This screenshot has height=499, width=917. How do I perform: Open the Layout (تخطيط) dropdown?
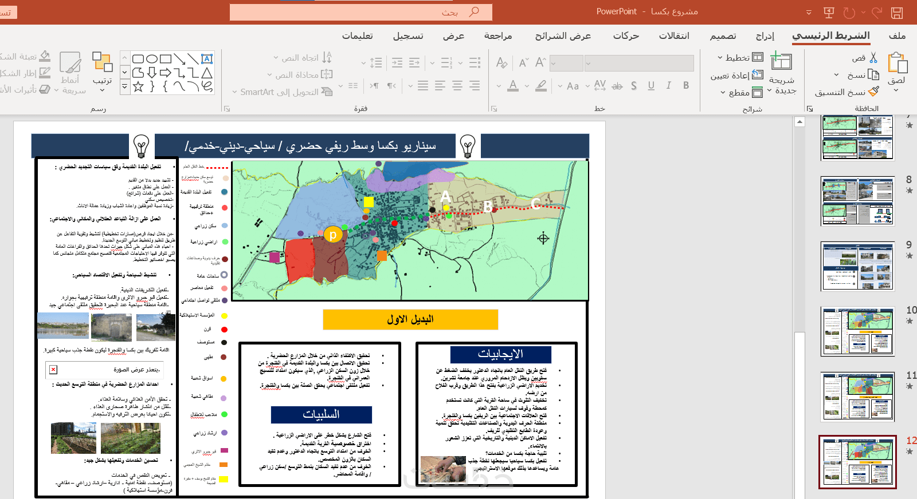[x=740, y=58]
